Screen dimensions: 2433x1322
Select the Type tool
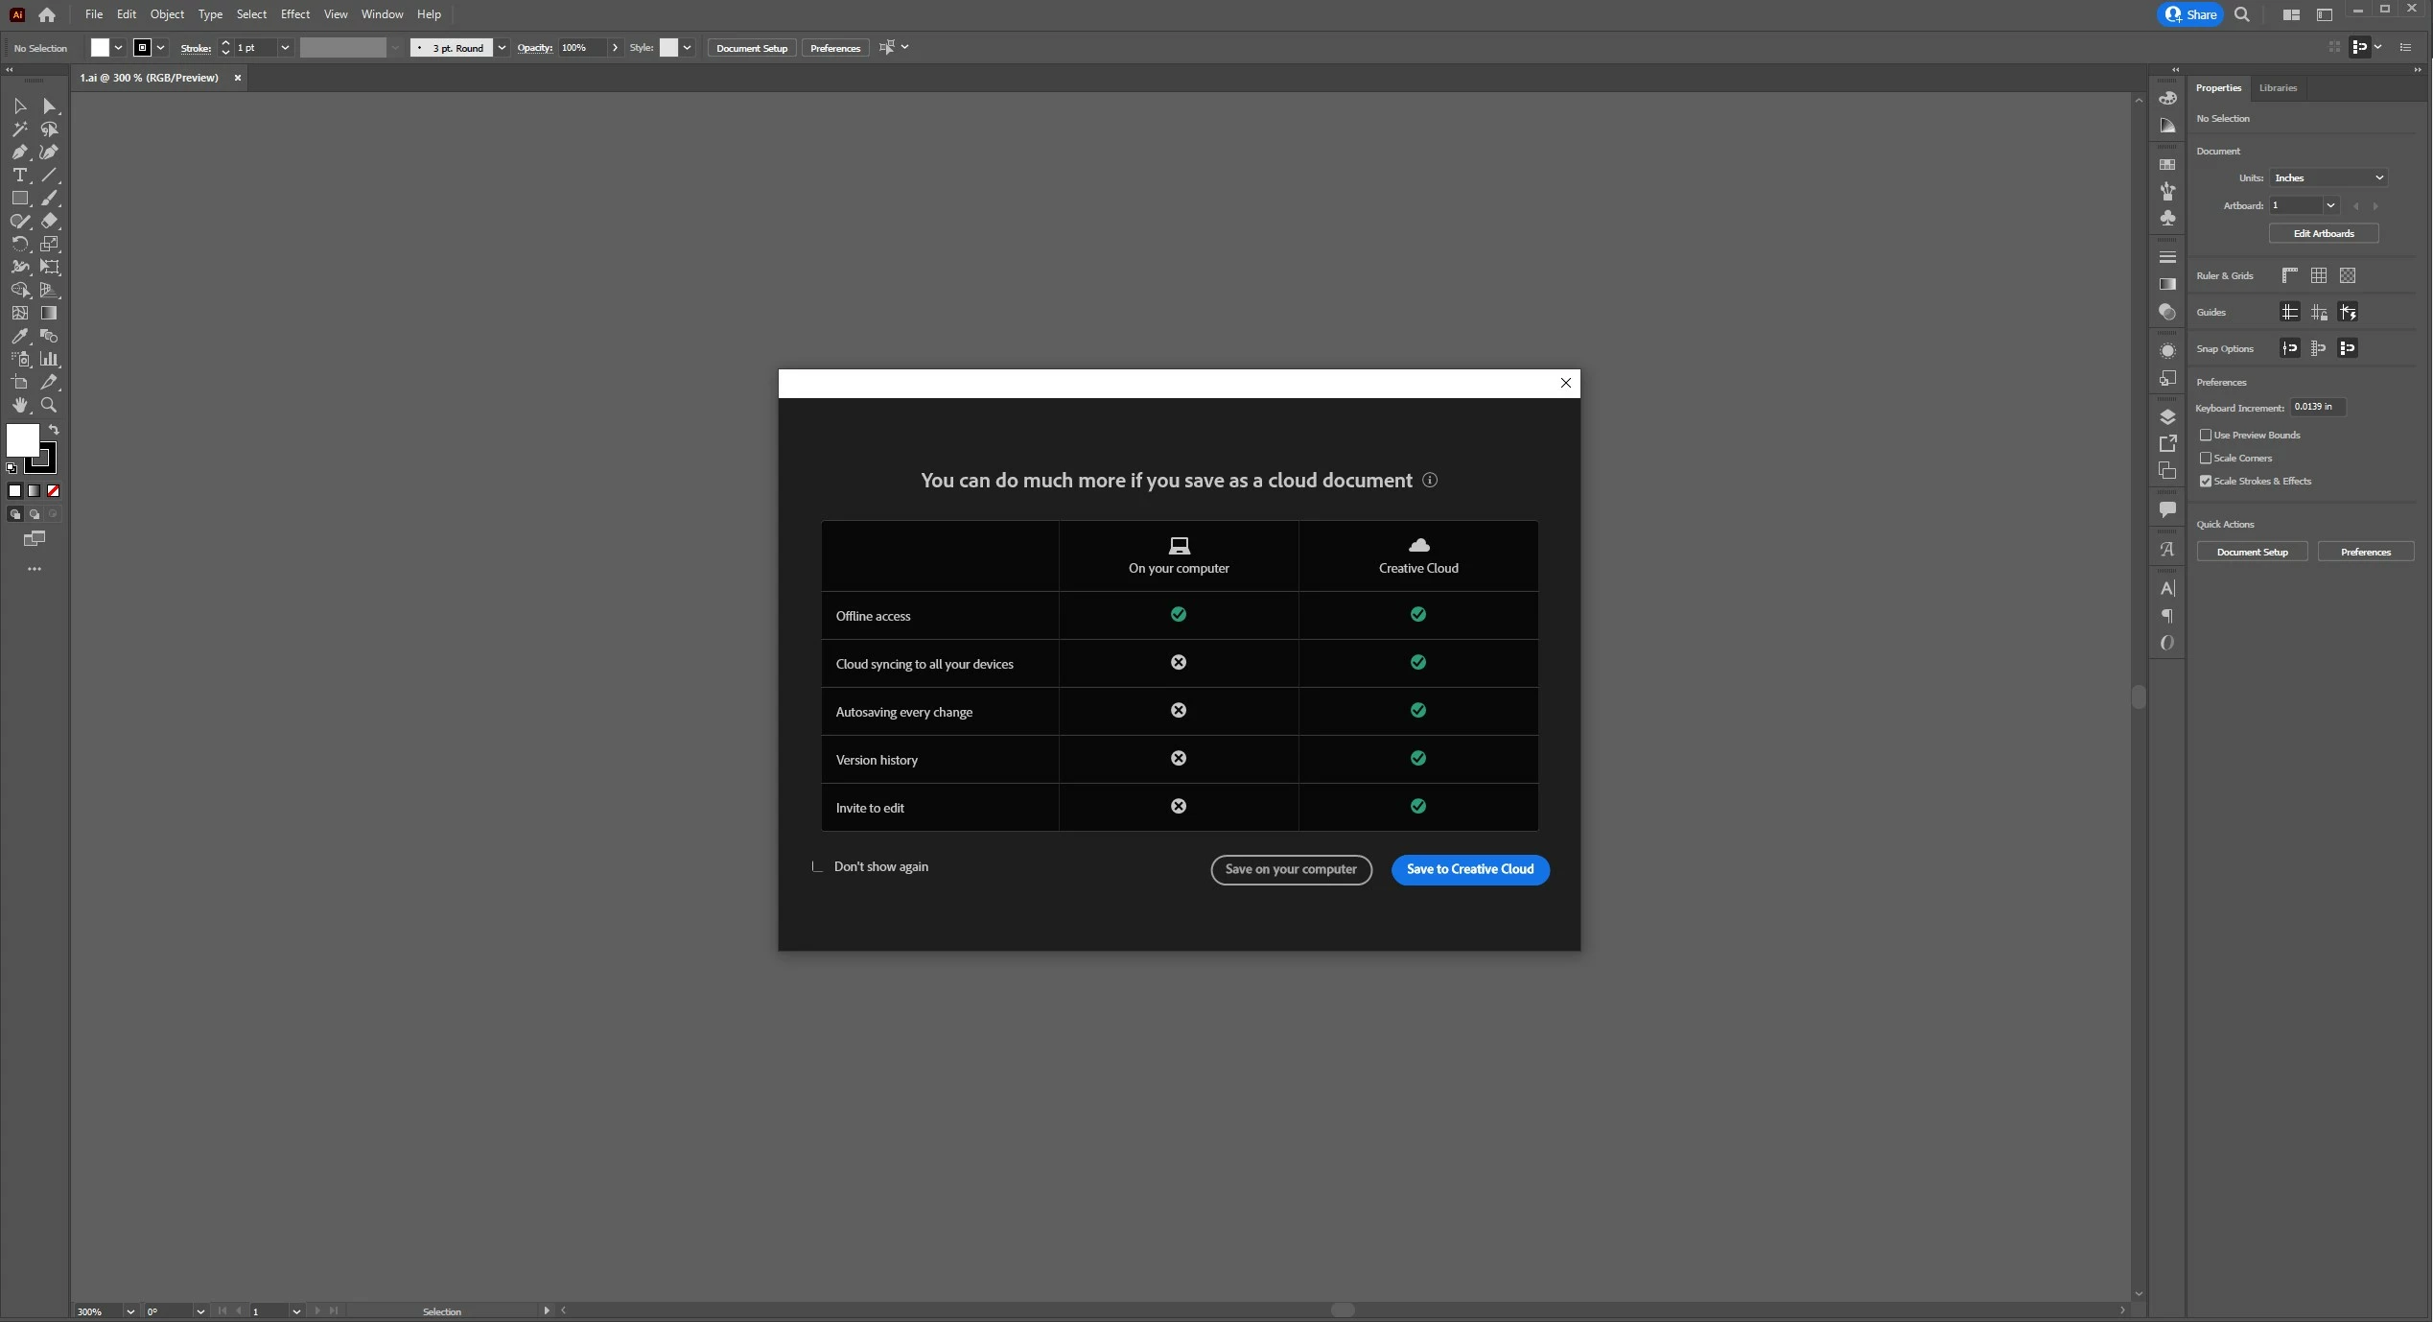click(19, 176)
